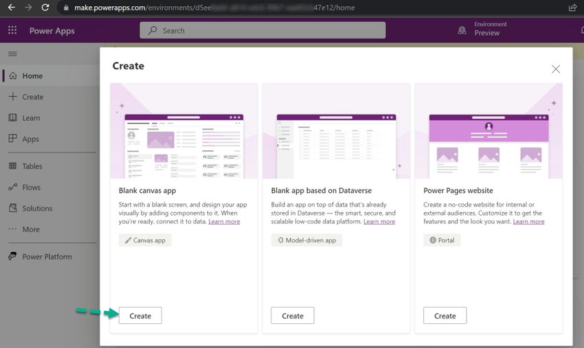
Task: Click the Power Pages website heading
Action: click(458, 191)
